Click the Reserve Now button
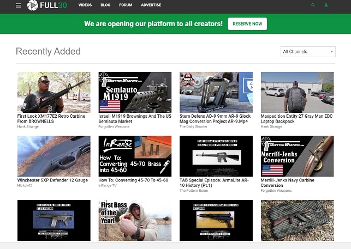The height and width of the screenshot is (249, 351). coord(247,23)
